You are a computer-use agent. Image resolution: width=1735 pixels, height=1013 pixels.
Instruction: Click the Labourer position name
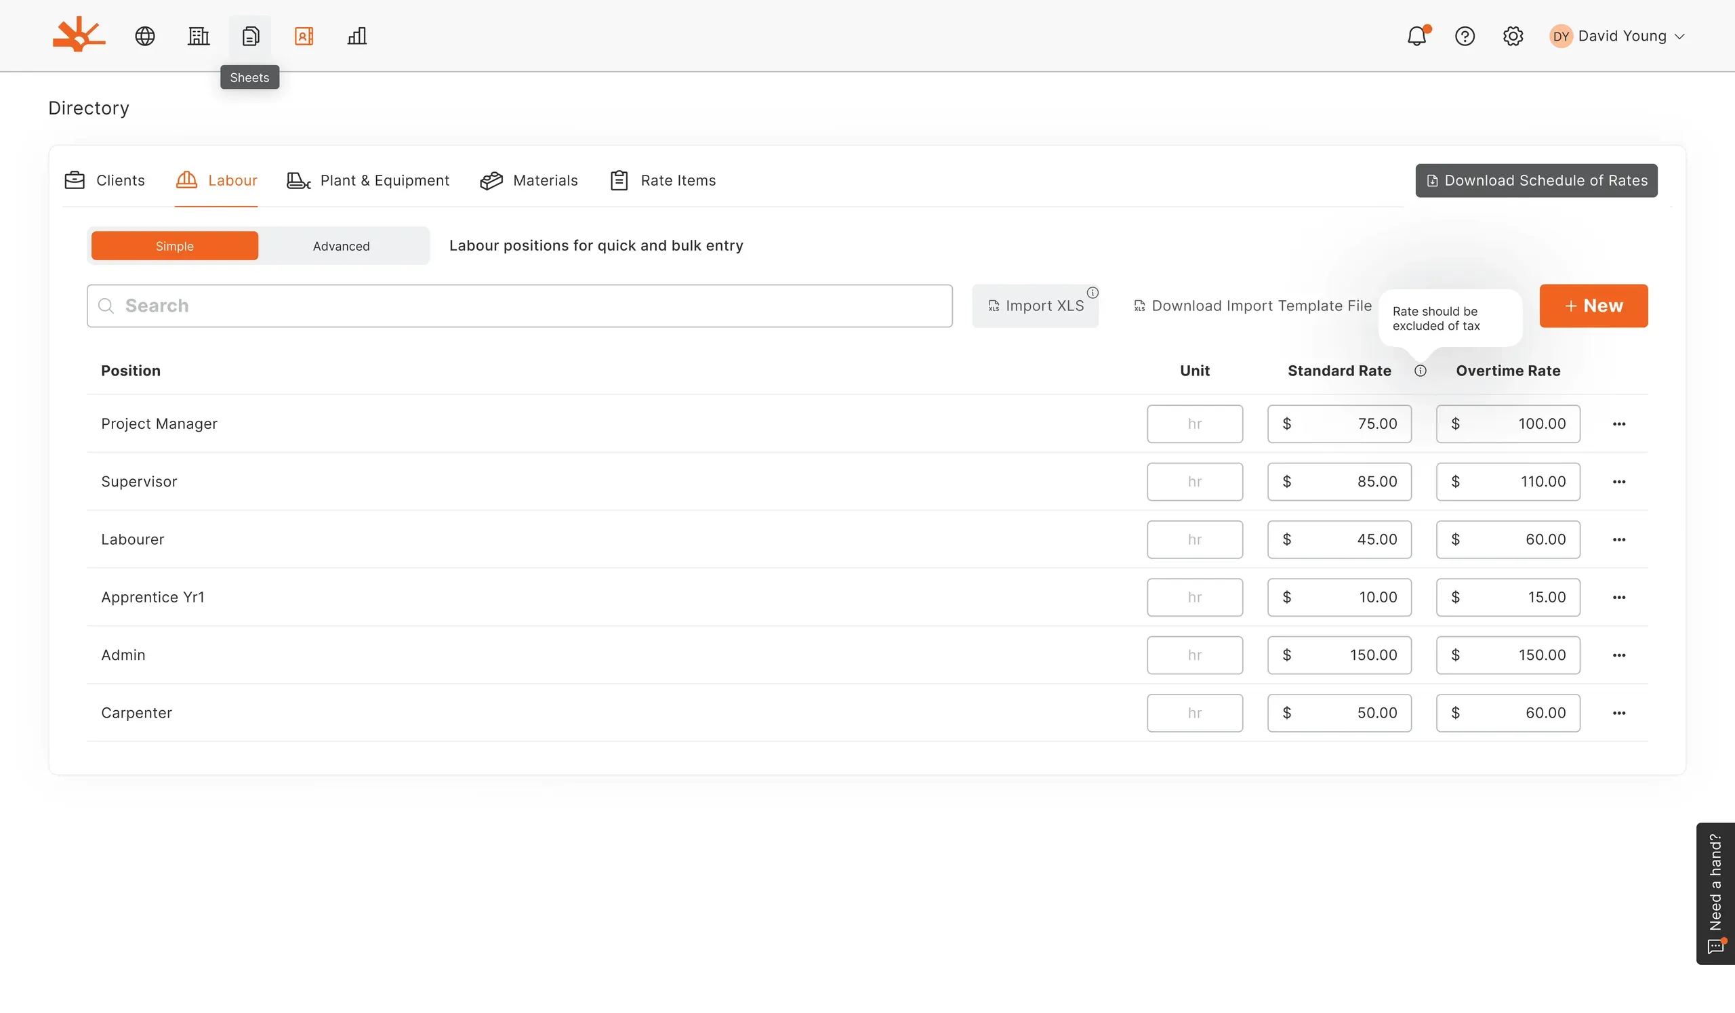[133, 539]
